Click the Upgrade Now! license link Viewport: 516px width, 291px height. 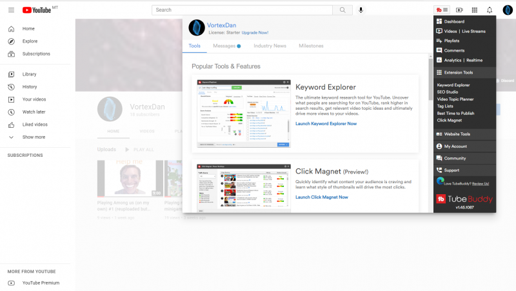coord(255,32)
